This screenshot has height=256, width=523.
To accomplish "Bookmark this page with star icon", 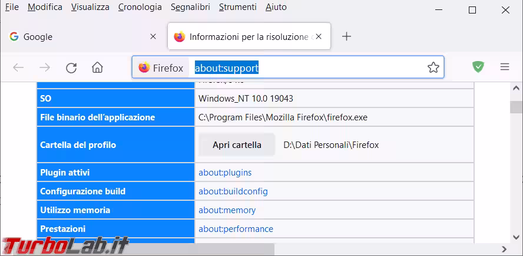I will tap(433, 68).
